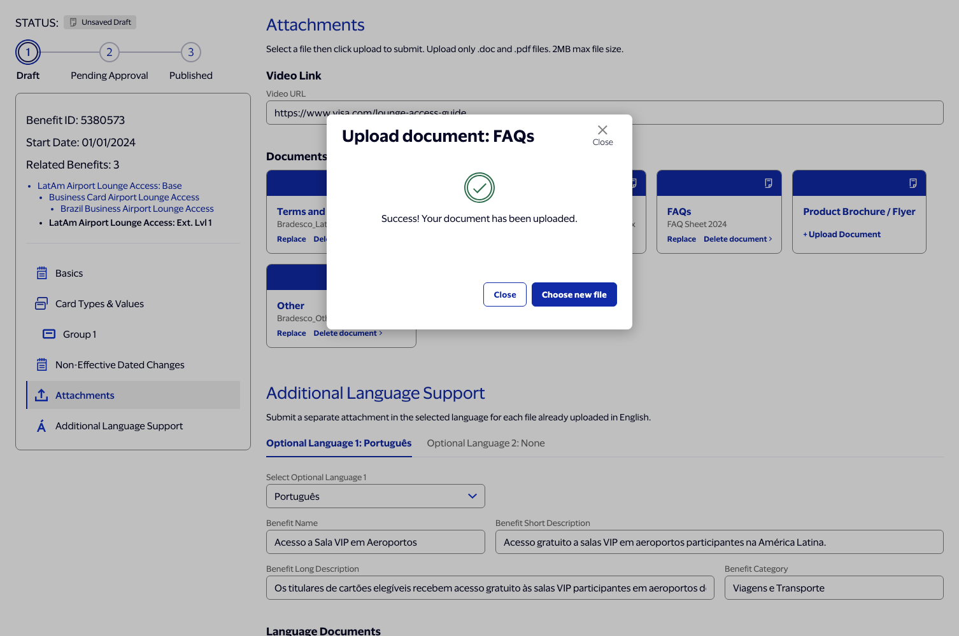
Task: Open Group 1 nav item
Action: [133, 335]
